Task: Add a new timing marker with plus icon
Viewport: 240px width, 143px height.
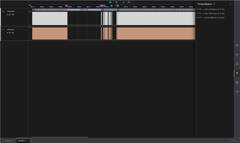Action: coord(230,4)
